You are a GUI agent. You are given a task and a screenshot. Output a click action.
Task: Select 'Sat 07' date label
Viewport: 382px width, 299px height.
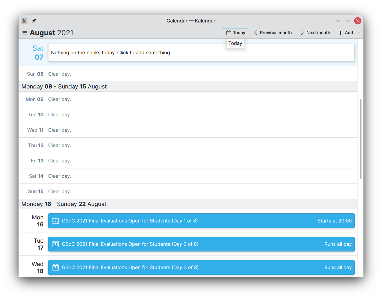click(x=38, y=53)
